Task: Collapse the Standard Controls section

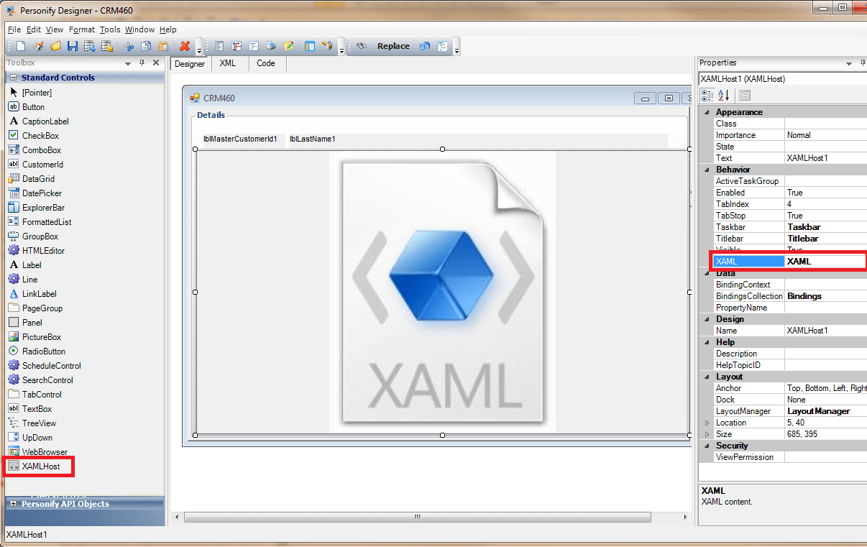Action: [13, 78]
